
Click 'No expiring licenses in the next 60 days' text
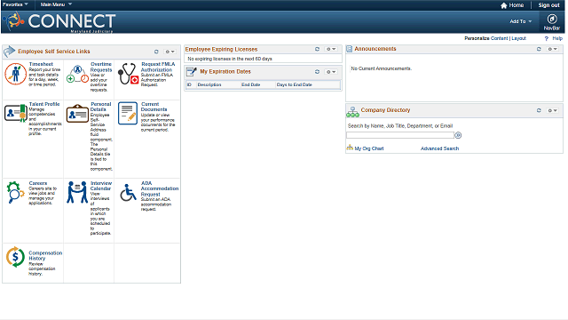[230, 59]
